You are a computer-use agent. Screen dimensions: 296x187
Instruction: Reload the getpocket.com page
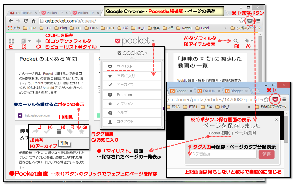[x=26, y=21]
